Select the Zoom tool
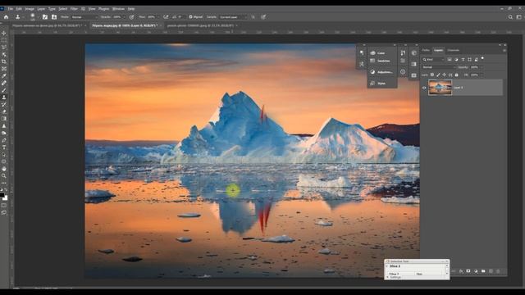This screenshot has width=525, height=295. (x=4, y=176)
